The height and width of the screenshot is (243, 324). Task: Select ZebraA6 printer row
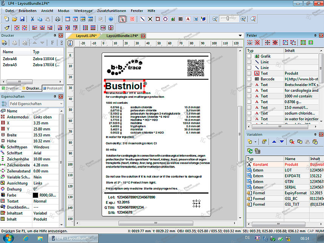[32, 59]
